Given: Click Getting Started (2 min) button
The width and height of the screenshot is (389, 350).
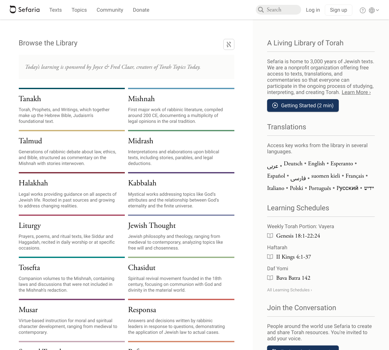Looking at the screenshot, I should pyautogui.click(x=303, y=105).
